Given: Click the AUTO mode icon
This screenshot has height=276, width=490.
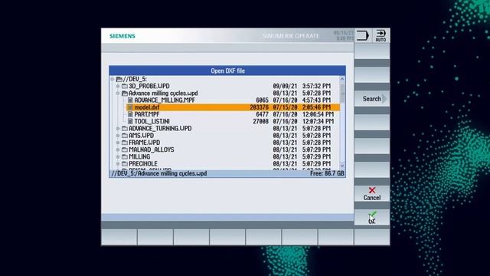Looking at the screenshot, I should tap(381, 36).
